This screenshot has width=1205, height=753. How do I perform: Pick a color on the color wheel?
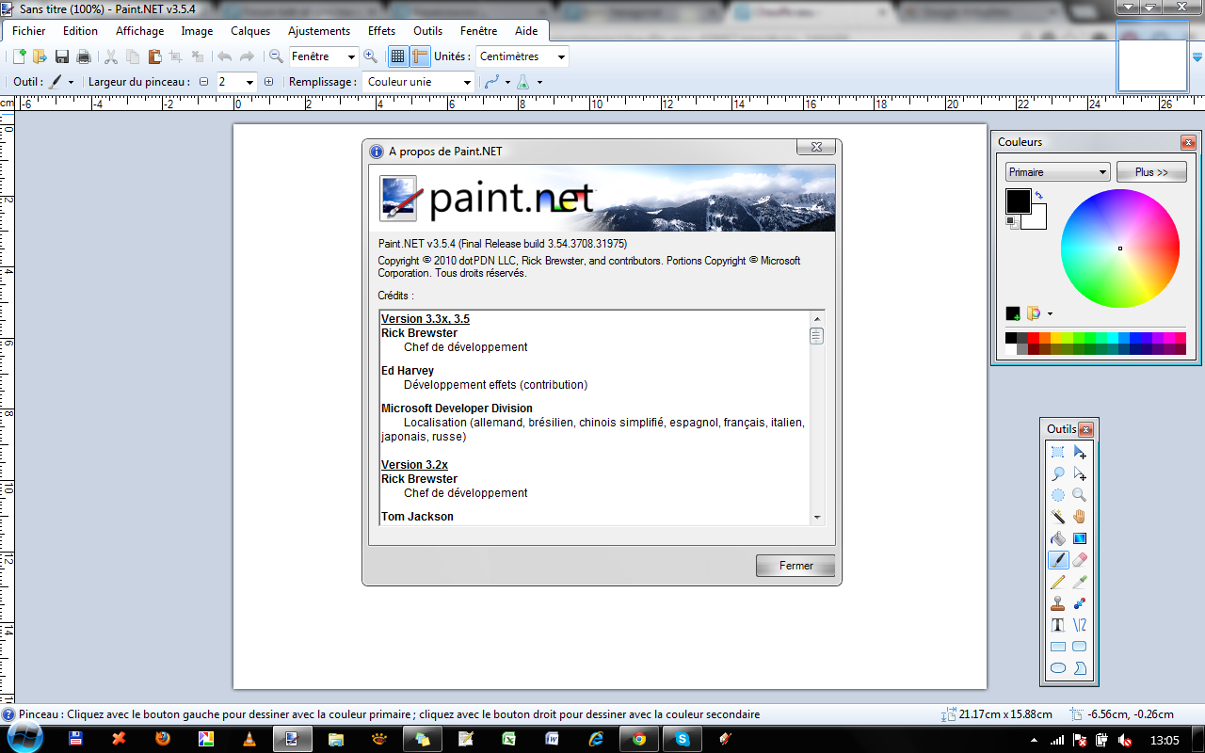(x=1120, y=248)
